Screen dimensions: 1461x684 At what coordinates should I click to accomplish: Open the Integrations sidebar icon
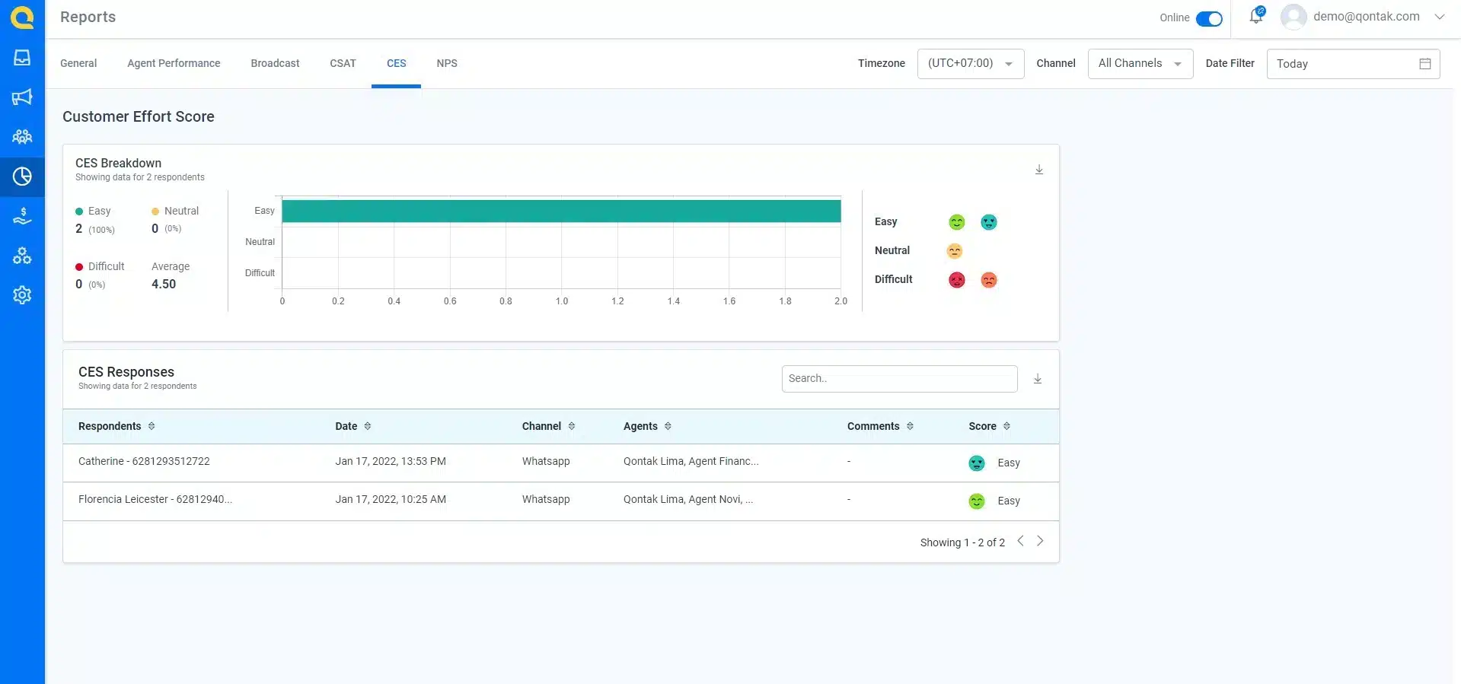pos(22,256)
